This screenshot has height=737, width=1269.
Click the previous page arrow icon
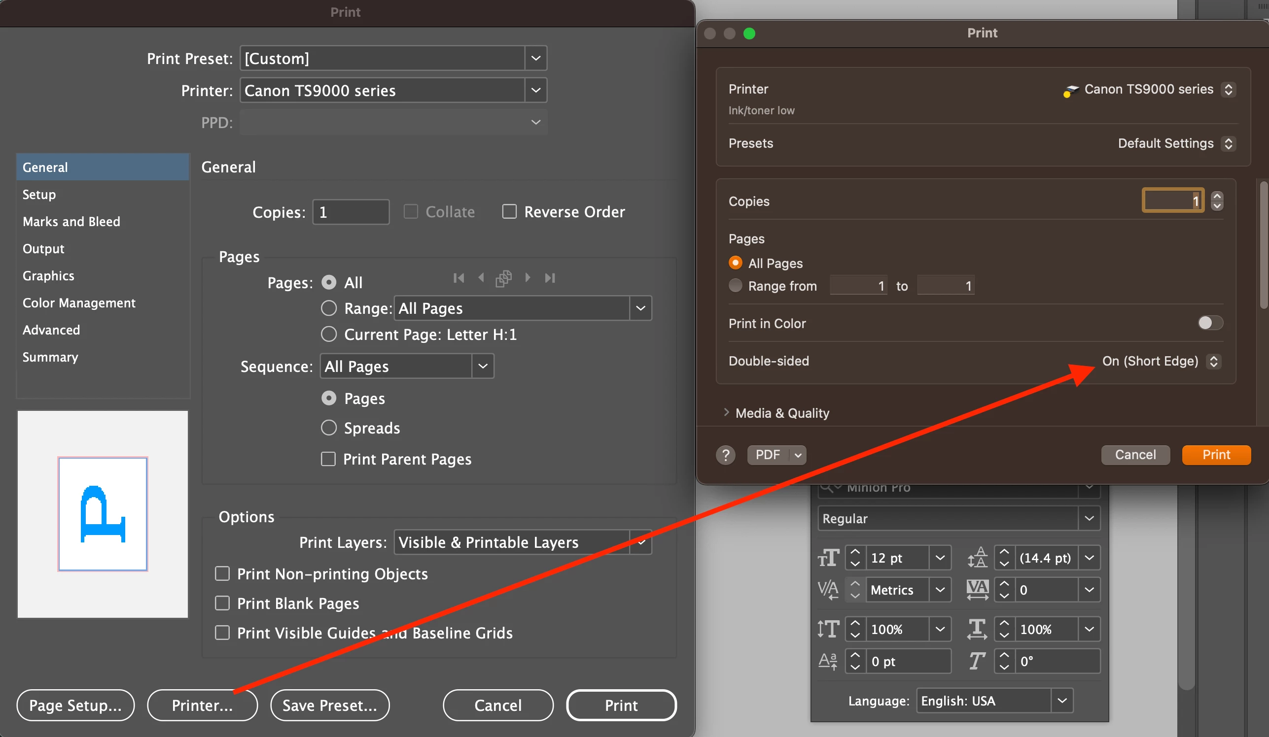pyautogui.click(x=481, y=278)
